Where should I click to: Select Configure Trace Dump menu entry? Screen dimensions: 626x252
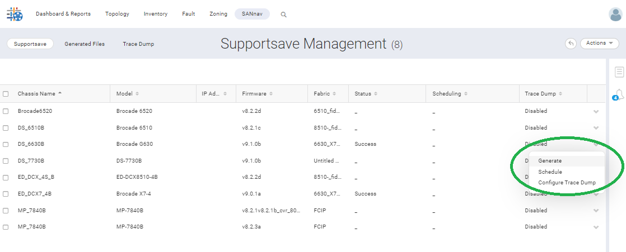pos(567,183)
